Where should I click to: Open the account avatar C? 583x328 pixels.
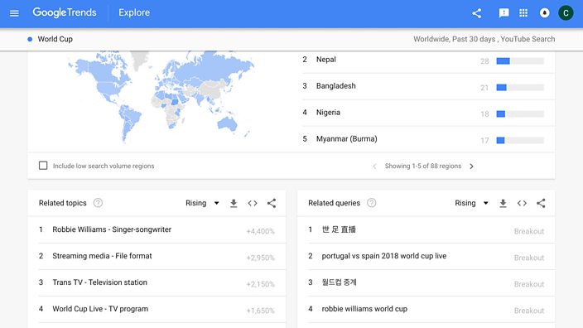click(x=566, y=13)
